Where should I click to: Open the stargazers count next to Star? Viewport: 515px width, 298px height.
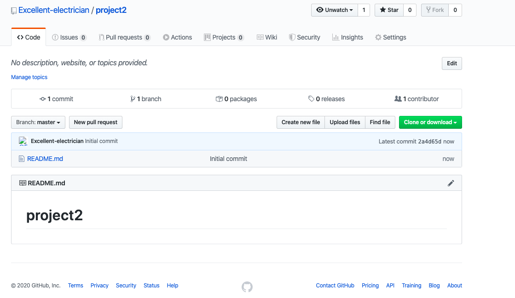(x=410, y=10)
